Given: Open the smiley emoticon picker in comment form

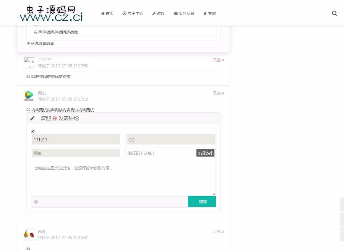Looking at the screenshot, I should [36, 202].
